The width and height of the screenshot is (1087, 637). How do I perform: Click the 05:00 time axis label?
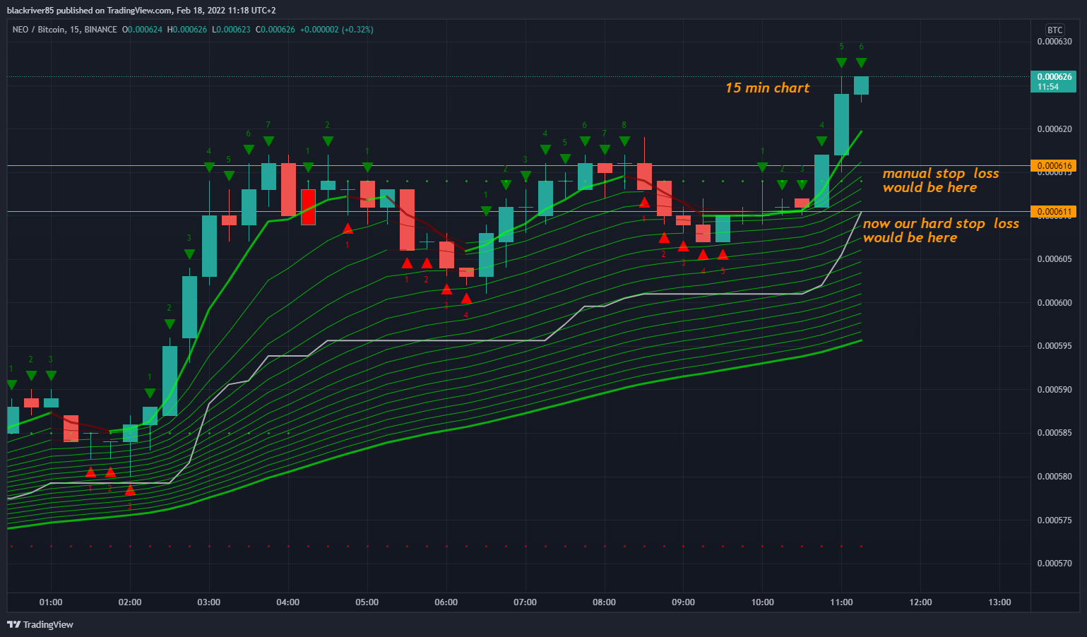click(367, 602)
